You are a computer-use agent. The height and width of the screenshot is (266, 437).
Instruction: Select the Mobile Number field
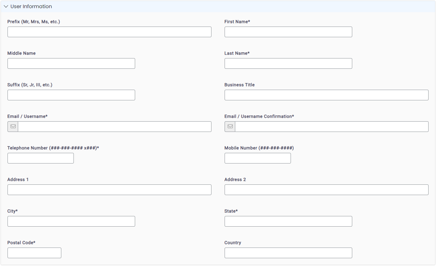pos(257,158)
